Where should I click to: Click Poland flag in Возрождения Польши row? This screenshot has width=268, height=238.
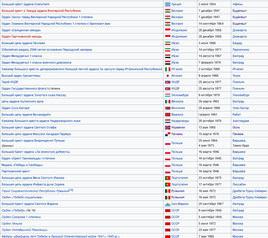coord(168,143)
